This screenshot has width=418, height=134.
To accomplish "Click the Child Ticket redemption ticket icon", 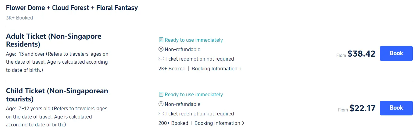I will tap(161, 114).
